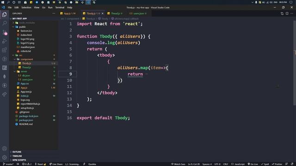This screenshot has height=166, width=296.
Task: Open the Selection menu
Action: click(x=26, y=7)
